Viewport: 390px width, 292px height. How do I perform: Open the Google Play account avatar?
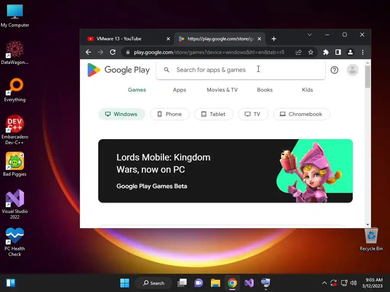(352, 70)
